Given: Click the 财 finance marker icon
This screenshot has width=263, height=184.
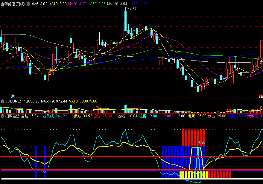Looking at the screenshot, I should click(x=13, y=96).
